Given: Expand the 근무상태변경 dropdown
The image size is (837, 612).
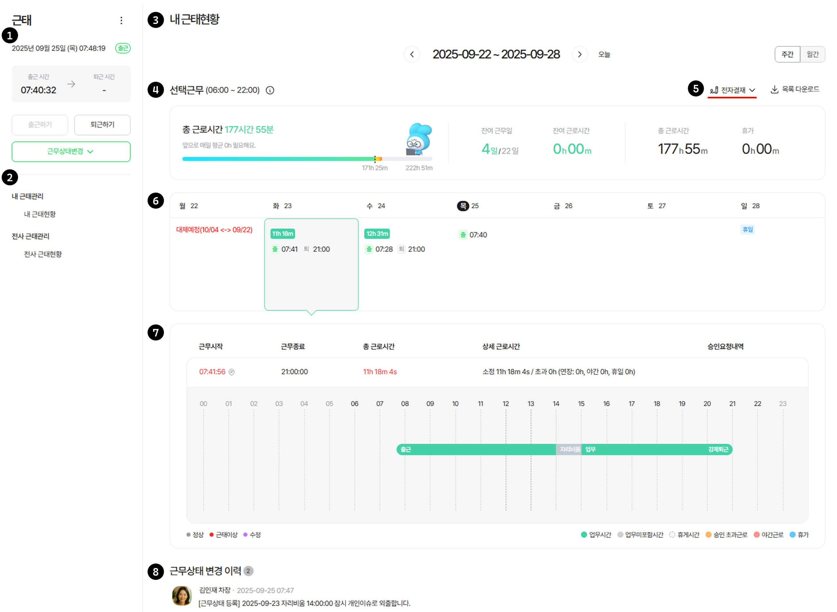Looking at the screenshot, I should 71,152.
